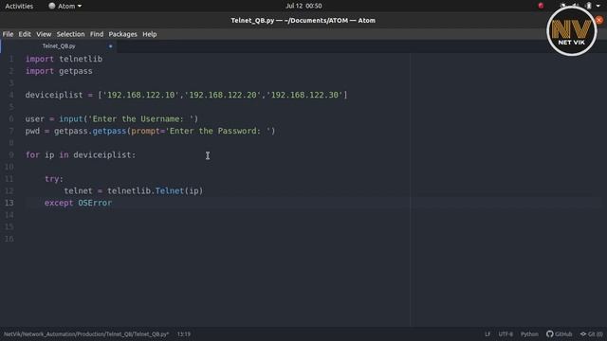607x341 pixels.
Task: Open the Activities overview
Action: 19,6
